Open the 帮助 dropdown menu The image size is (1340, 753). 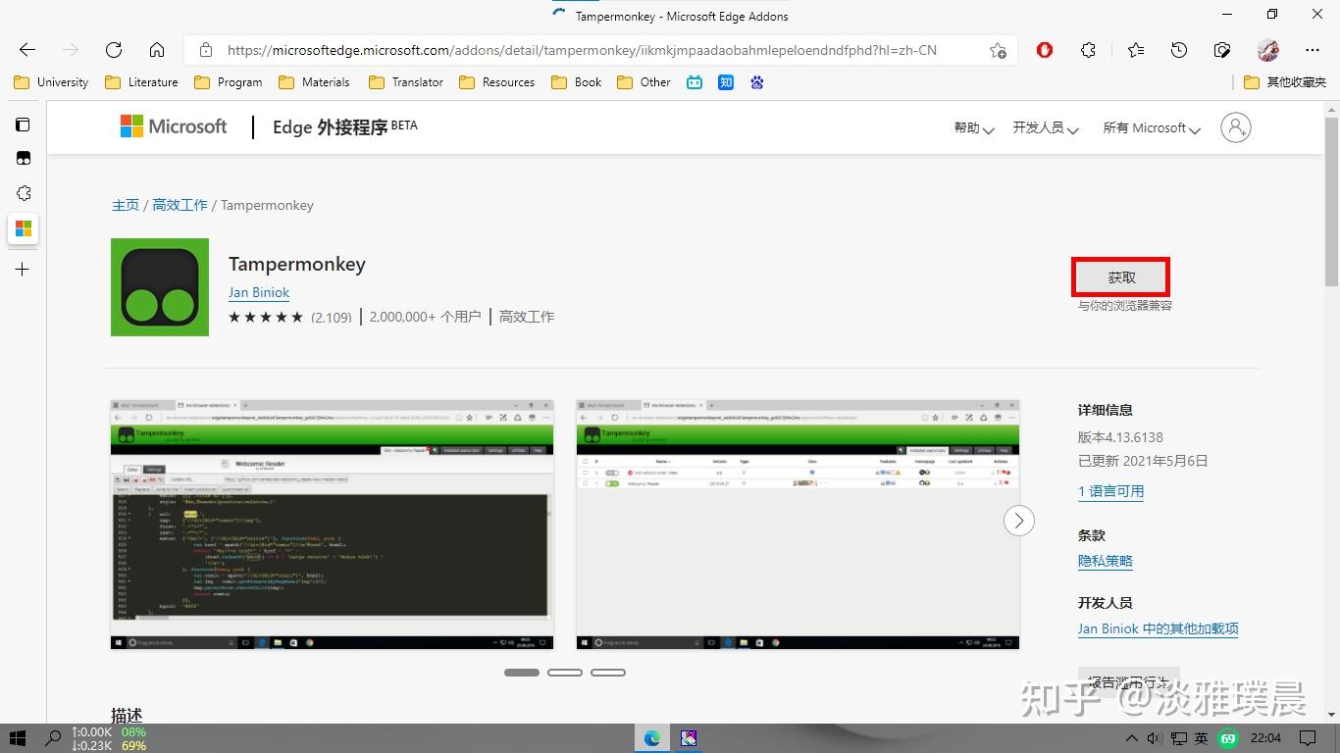pos(972,127)
